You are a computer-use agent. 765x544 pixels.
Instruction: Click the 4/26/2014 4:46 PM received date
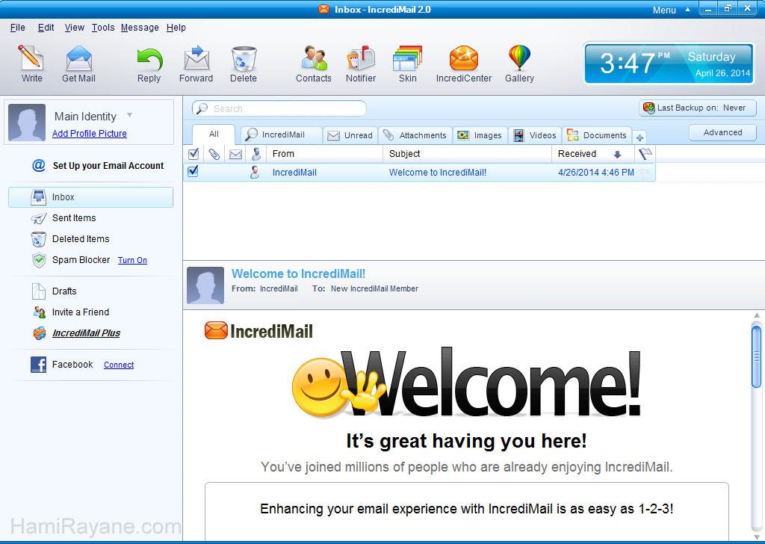tap(596, 173)
